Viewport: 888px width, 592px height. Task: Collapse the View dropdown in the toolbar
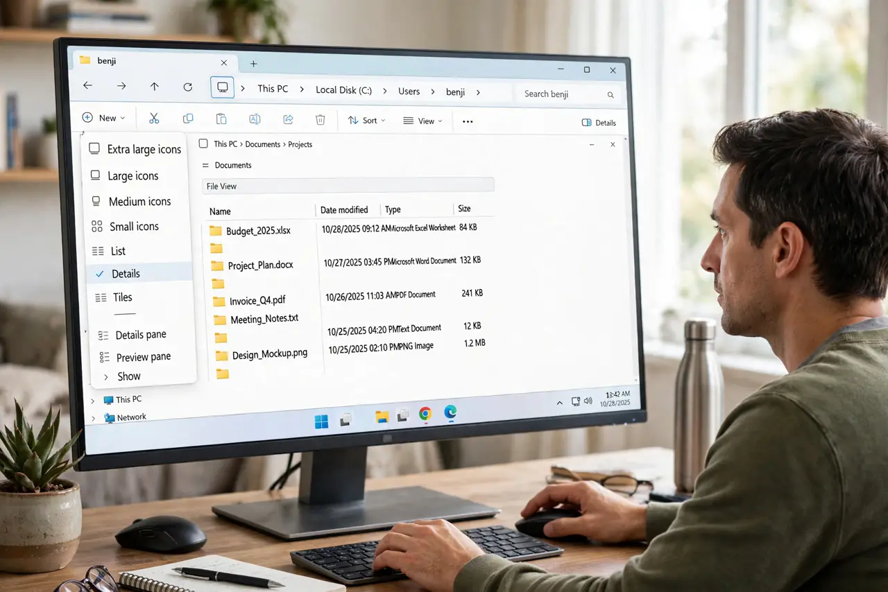coord(422,121)
